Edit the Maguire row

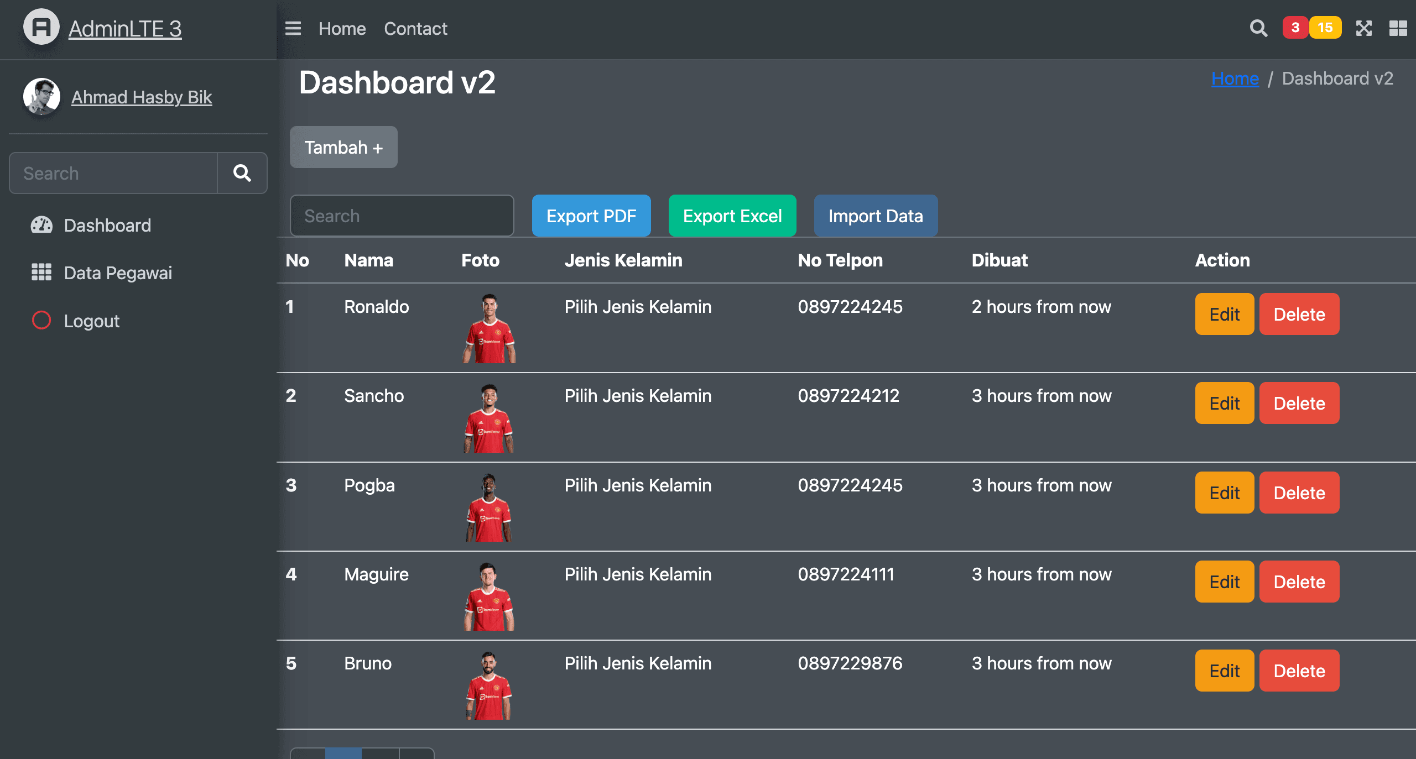[x=1225, y=582]
